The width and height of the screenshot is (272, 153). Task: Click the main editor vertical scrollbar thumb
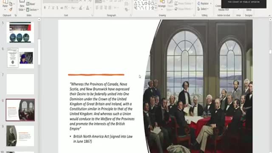click(x=270, y=52)
